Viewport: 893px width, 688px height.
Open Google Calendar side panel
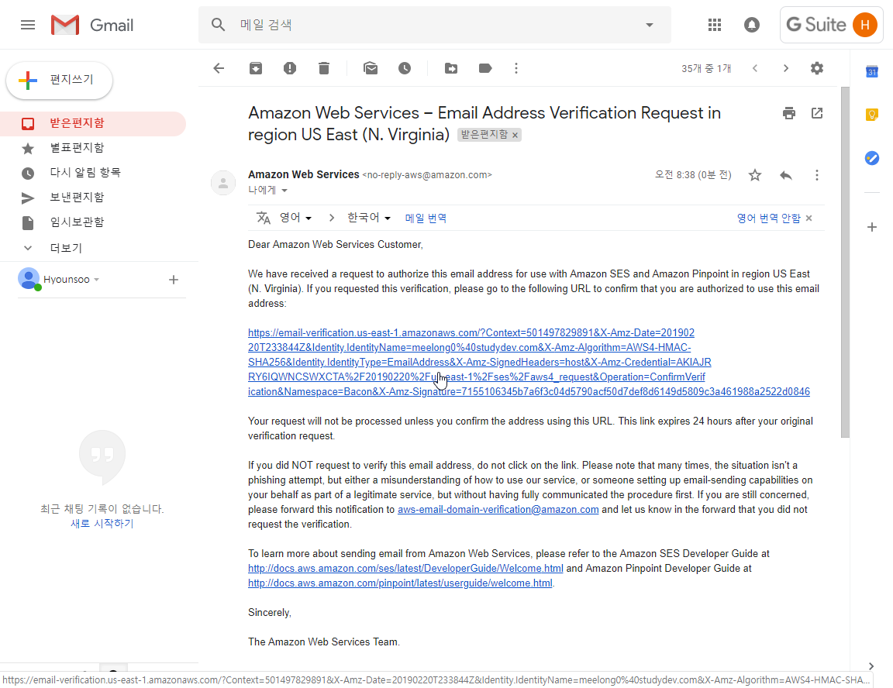click(x=872, y=72)
